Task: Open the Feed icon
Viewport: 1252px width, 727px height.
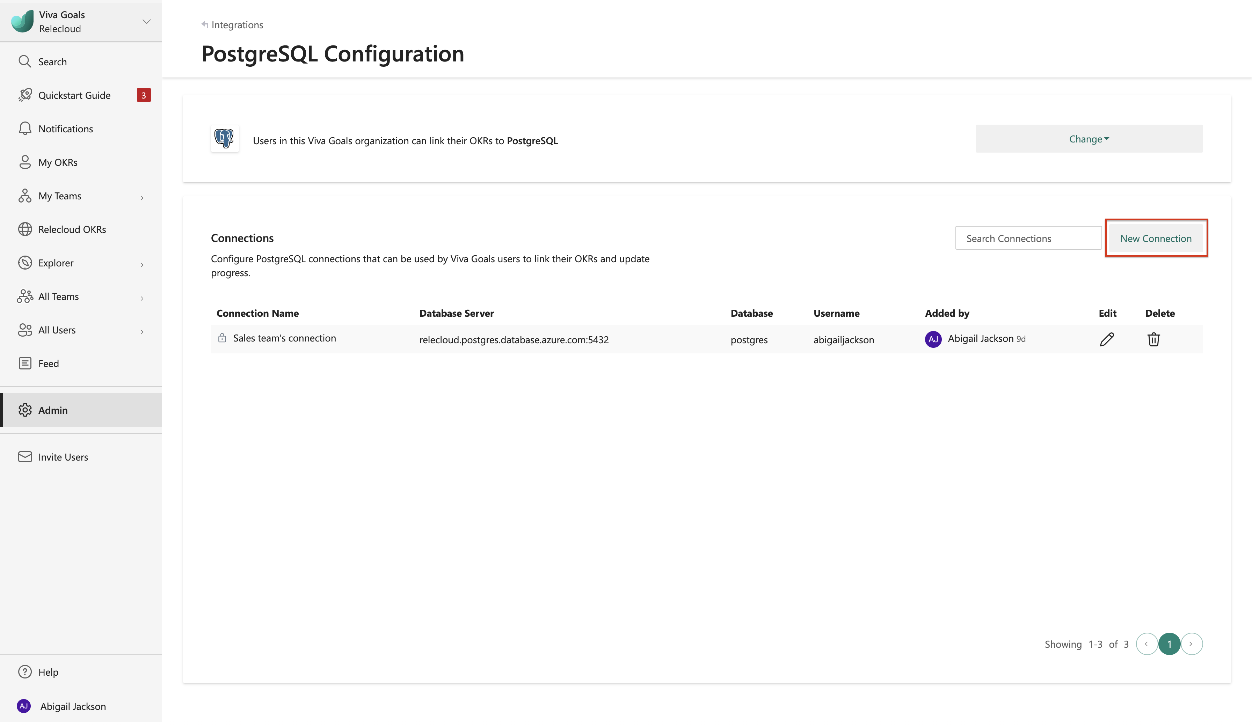Action: 25,363
